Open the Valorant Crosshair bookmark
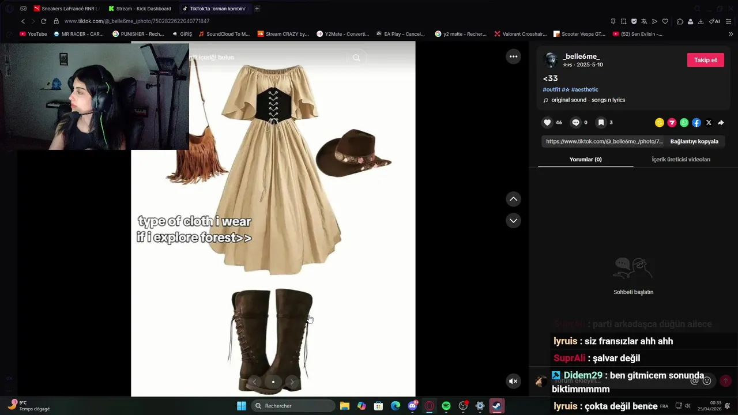 521,34
